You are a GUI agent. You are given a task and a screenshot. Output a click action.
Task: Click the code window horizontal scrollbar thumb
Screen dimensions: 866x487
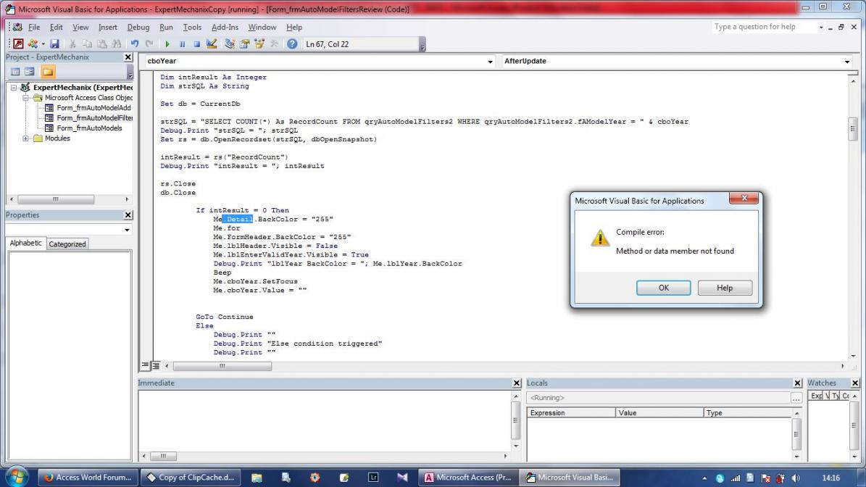point(222,366)
